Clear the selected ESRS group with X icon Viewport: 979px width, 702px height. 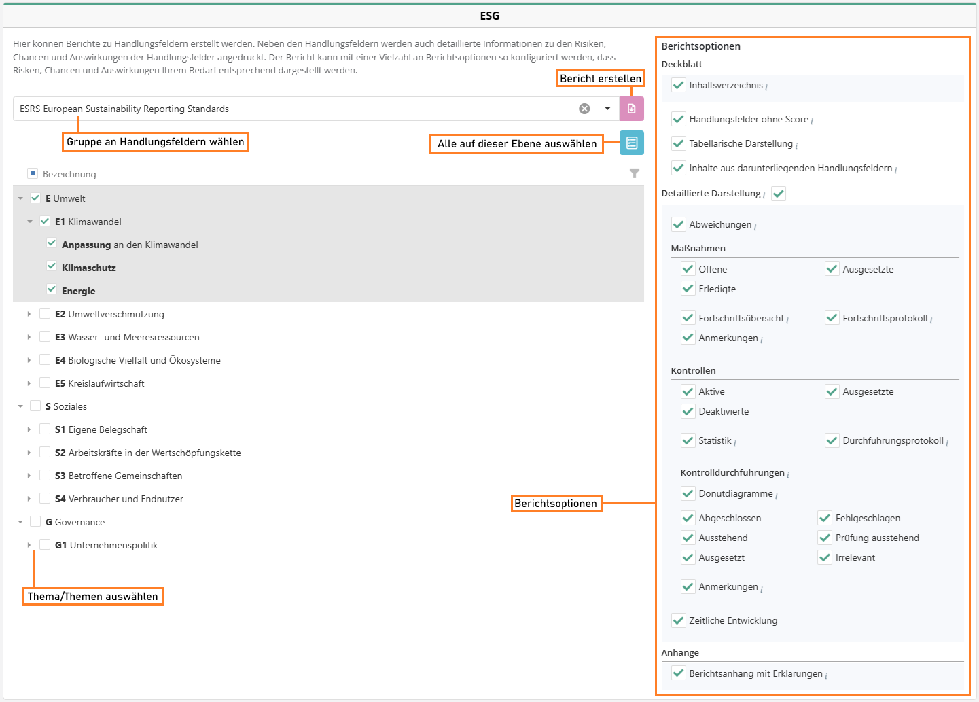[584, 109]
